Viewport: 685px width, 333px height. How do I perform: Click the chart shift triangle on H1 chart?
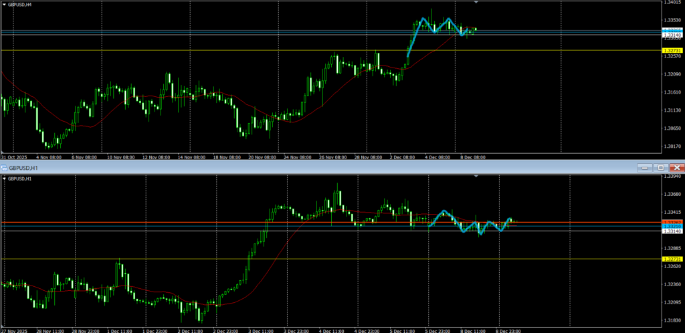click(x=476, y=176)
